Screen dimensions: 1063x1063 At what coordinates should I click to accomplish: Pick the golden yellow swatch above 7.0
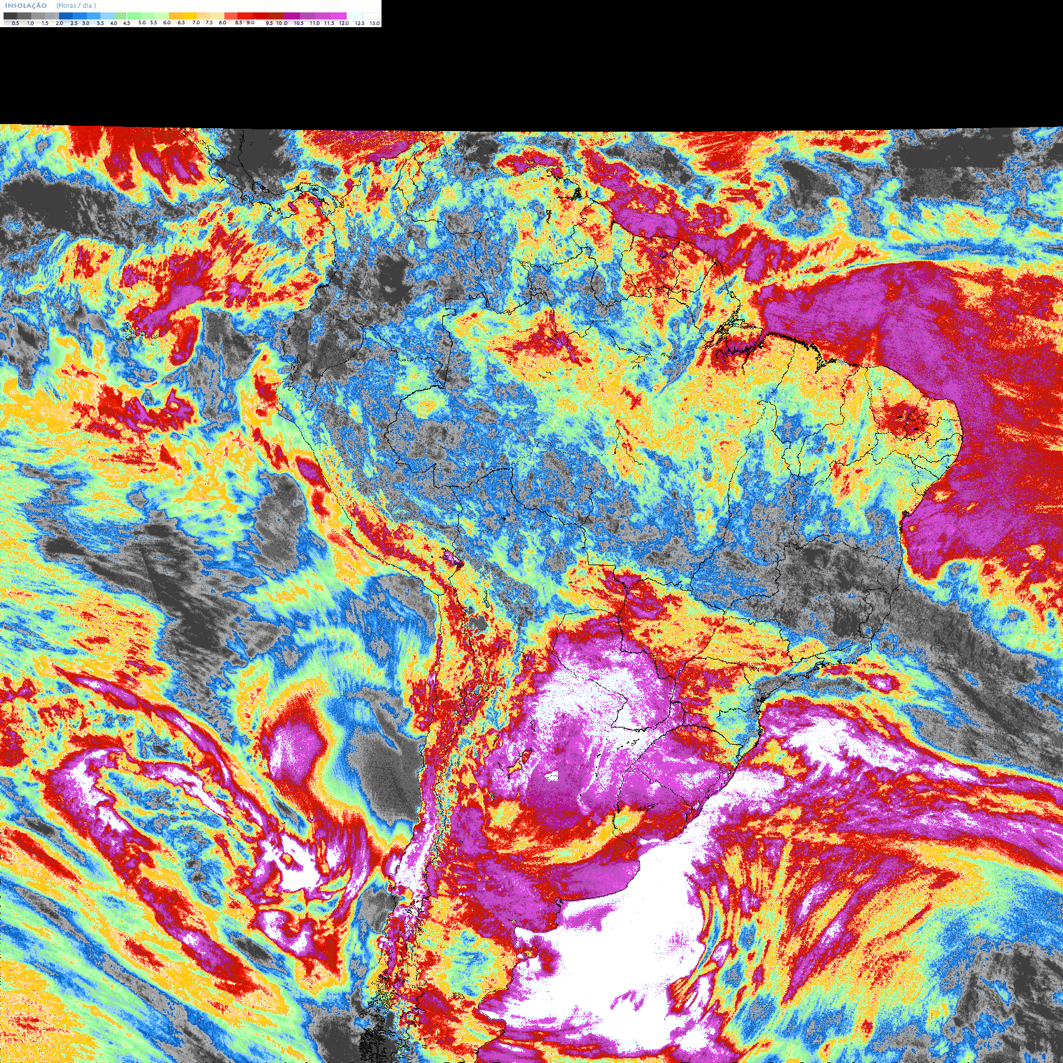[190, 16]
